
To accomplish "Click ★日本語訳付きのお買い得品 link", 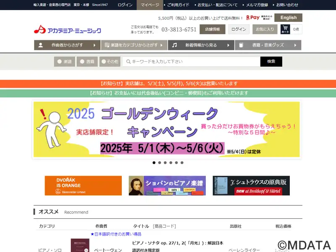I will [116, 234].
